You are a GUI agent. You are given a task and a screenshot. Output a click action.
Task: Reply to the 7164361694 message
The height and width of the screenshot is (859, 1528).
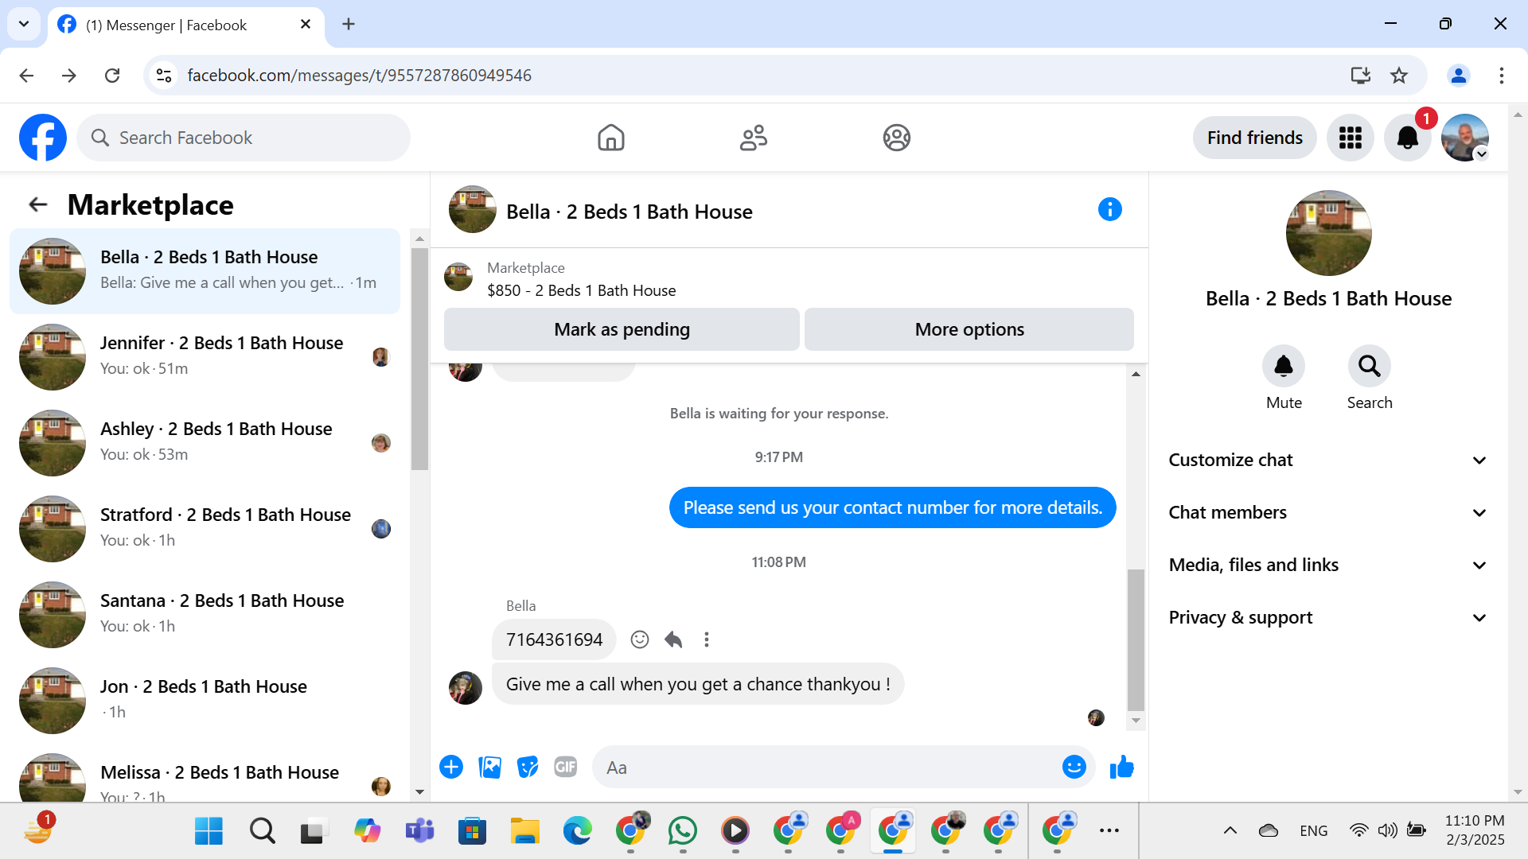point(673,639)
